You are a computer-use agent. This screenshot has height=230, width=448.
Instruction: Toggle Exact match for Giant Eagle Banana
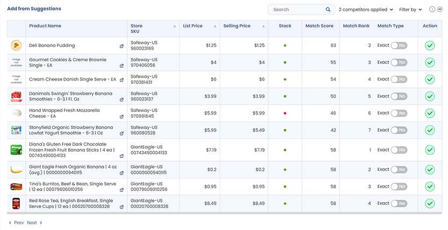tap(399, 170)
